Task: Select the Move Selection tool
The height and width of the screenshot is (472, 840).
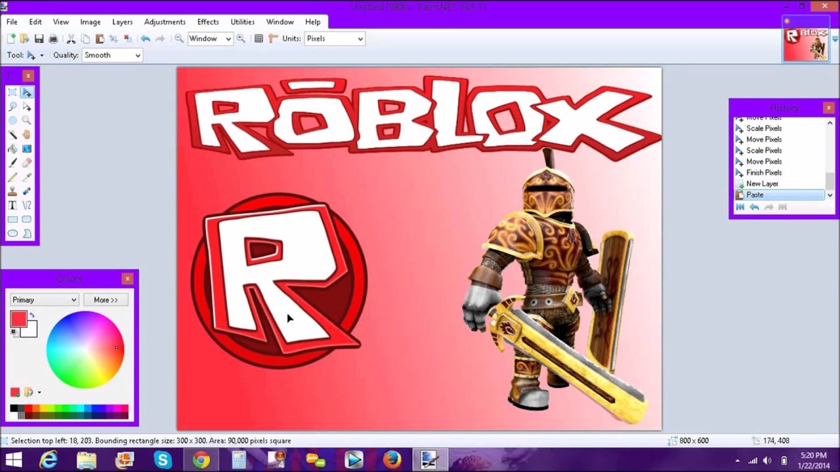Action: [27, 106]
